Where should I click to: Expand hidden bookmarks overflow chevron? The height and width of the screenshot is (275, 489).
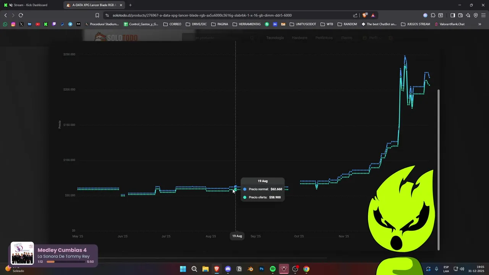click(x=480, y=24)
